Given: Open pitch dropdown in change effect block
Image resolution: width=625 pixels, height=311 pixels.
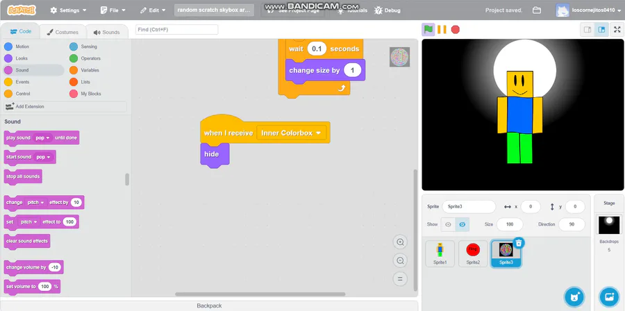Looking at the screenshot, I should coord(36,202).
